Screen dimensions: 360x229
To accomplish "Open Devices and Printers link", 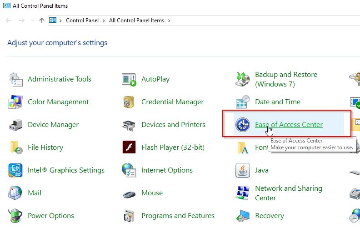I will [173, 125].
